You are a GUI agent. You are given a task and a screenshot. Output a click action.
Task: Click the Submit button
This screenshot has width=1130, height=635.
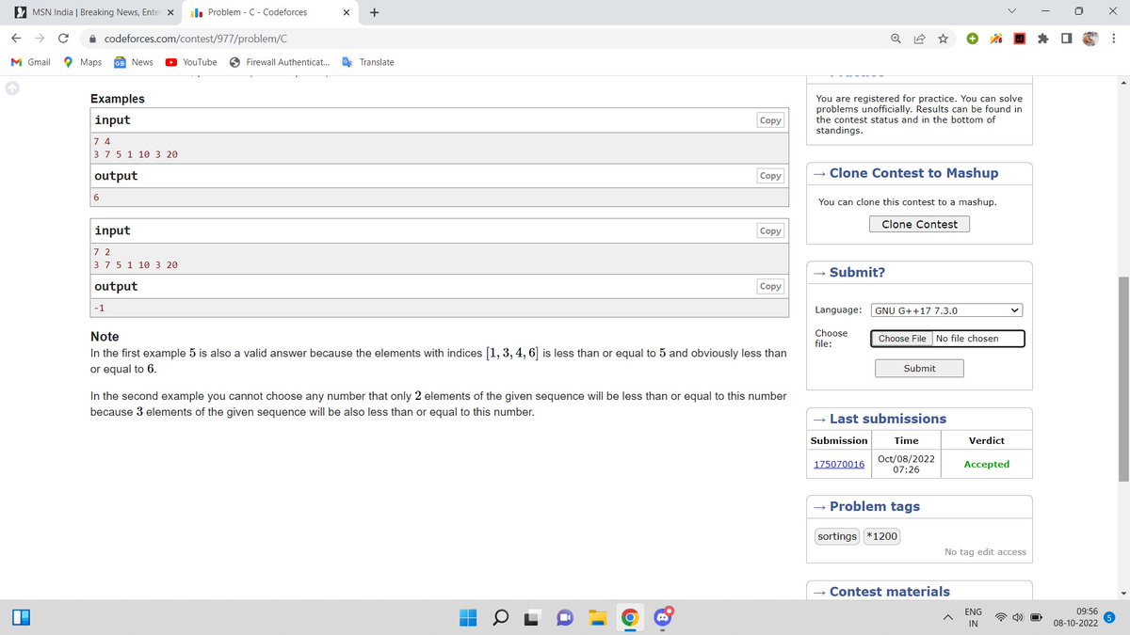[919, 368]
